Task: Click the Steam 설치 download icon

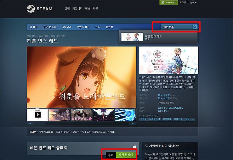Action: click(x=163, y=3)
